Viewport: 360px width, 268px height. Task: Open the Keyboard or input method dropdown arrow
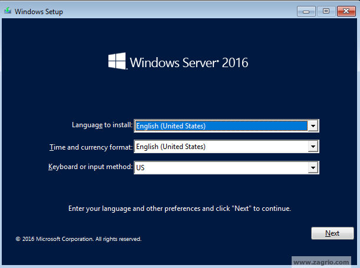tap(313, 167)
